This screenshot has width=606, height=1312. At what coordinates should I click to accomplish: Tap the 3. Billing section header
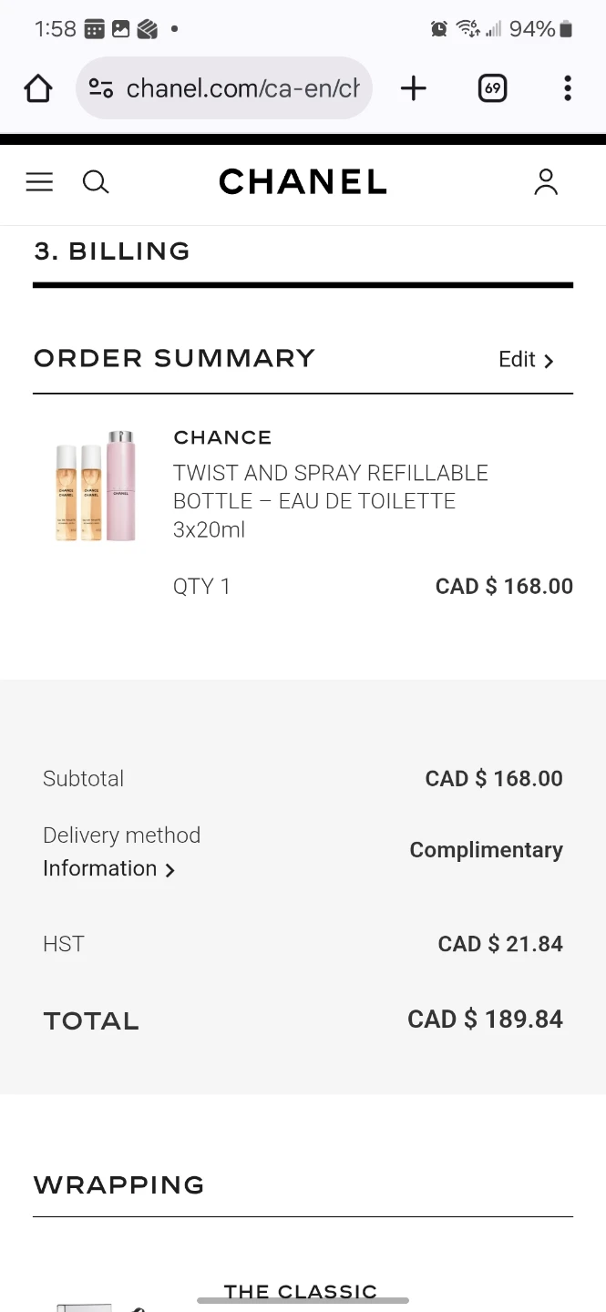tap(112, 251)
